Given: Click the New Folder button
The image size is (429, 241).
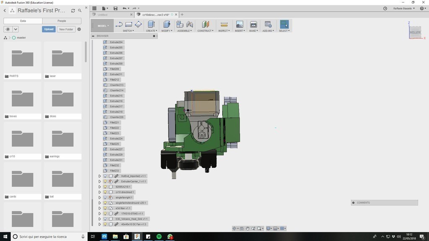Looking at the screenshot, I should [66, 29].
